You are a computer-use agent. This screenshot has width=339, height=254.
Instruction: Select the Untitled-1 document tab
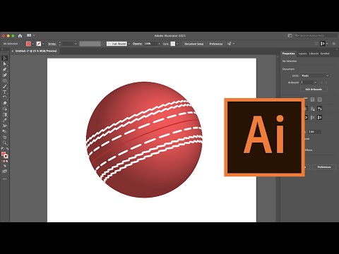36,51
